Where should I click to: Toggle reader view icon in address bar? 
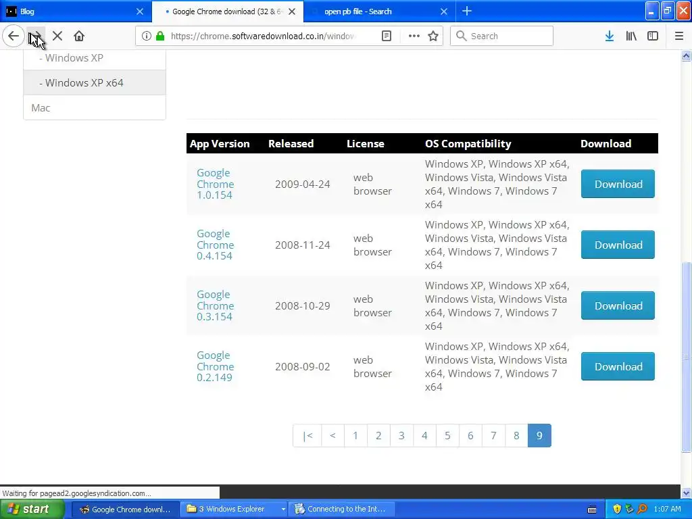click(387, 36)
